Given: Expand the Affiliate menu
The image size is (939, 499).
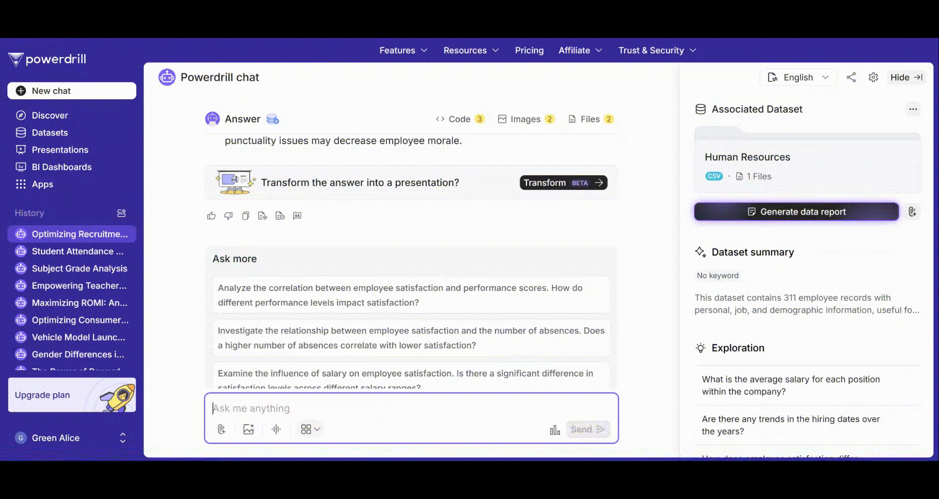Looking at the screenshot, I should (x=580, y=50).
